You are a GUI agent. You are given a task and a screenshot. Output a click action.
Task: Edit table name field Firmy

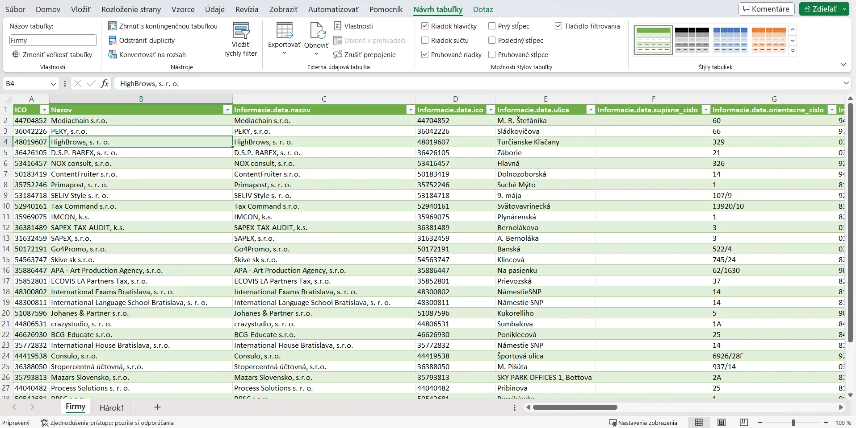point(53,41)
